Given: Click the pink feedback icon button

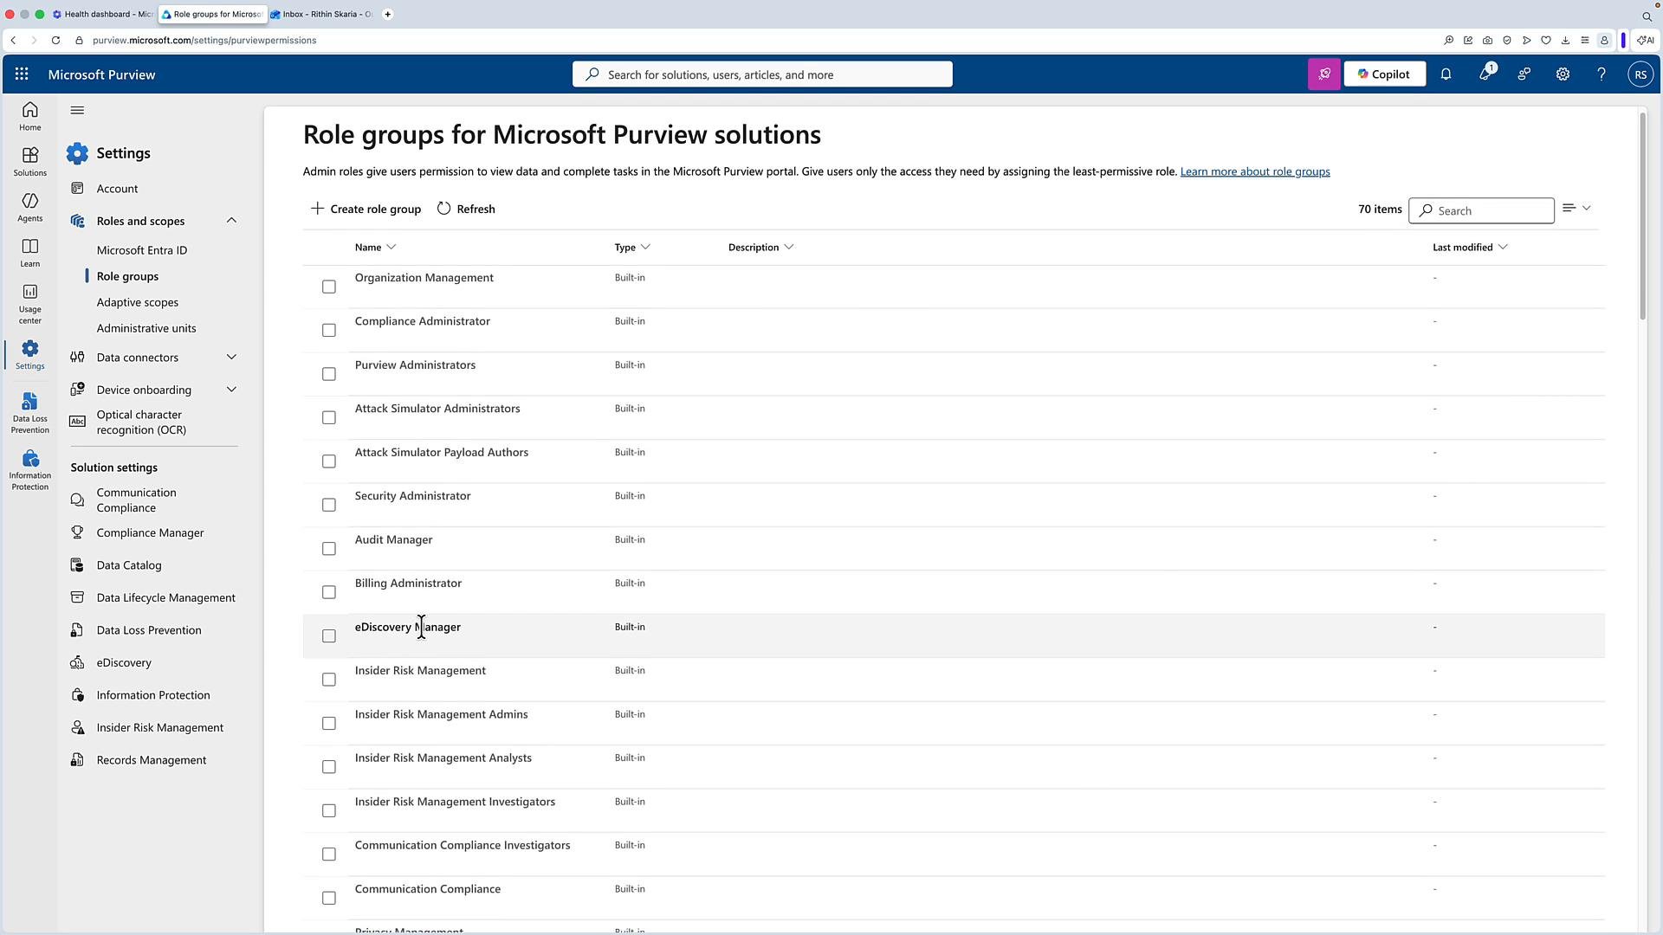Looking at the screenshot, I should point(1324,74).
